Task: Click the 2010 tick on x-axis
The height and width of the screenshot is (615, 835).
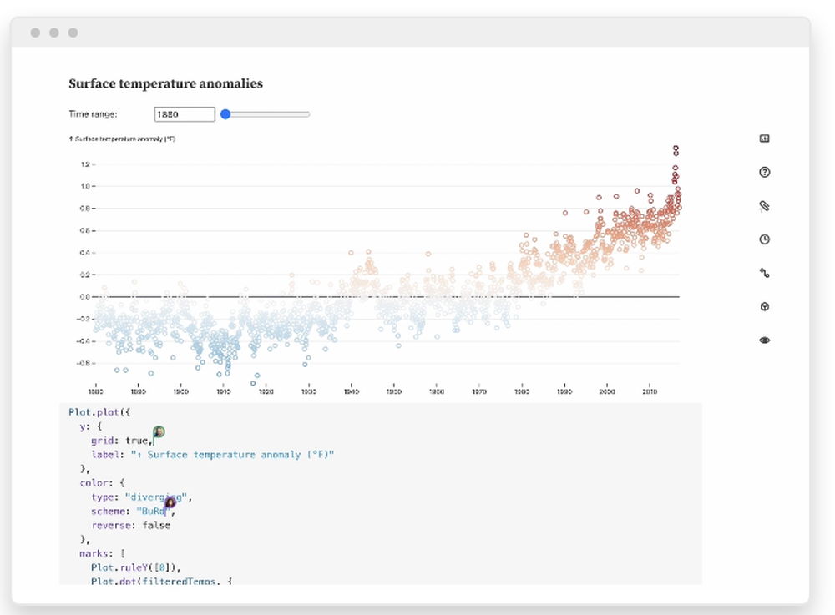Action: pyautogui.click(x=649, y=391)
